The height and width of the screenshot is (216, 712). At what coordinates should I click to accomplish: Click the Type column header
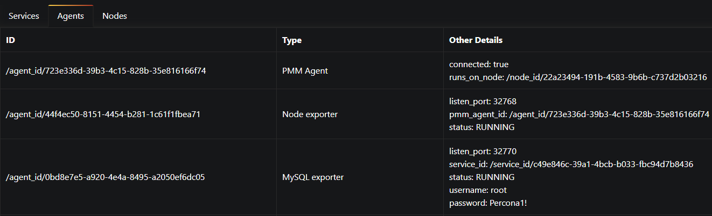[292, 40]
